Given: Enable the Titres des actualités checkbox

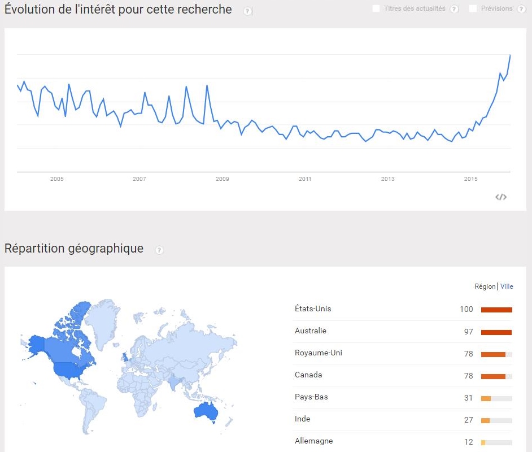Looking at the screenshot, I should pos(376,8).
